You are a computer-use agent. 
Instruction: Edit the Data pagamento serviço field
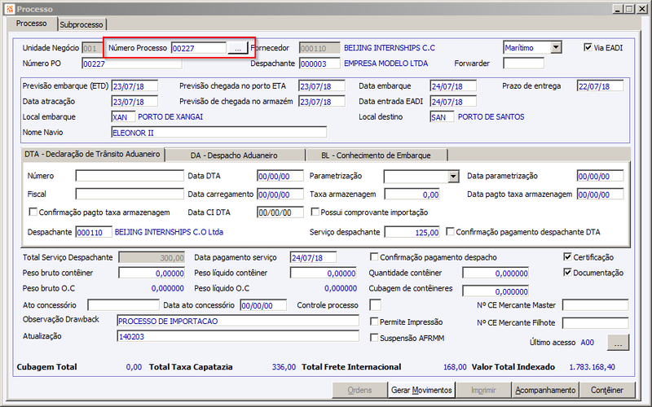point(314,257)
